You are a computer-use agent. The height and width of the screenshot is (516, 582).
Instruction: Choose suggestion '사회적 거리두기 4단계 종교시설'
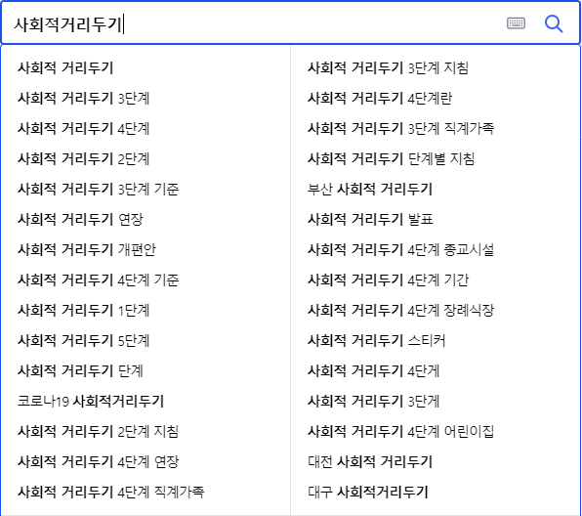point(401,249)
